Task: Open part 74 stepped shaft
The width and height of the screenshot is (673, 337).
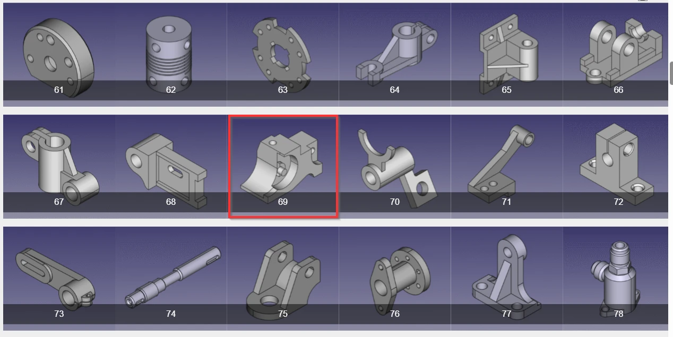Action: coord(171,276)
